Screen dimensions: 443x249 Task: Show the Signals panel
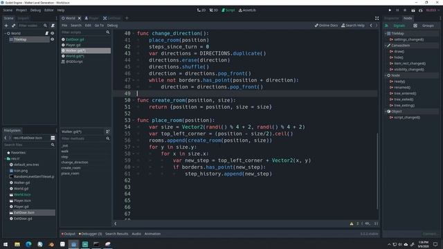coord(396,26)
